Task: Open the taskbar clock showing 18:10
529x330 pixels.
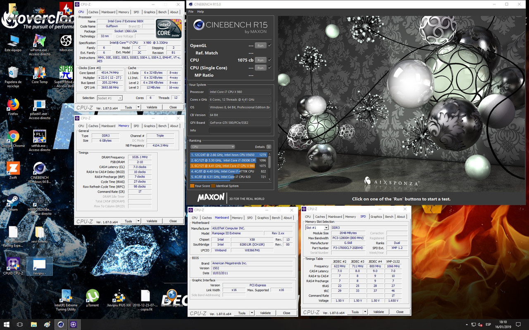Action: tap(503, 324)
